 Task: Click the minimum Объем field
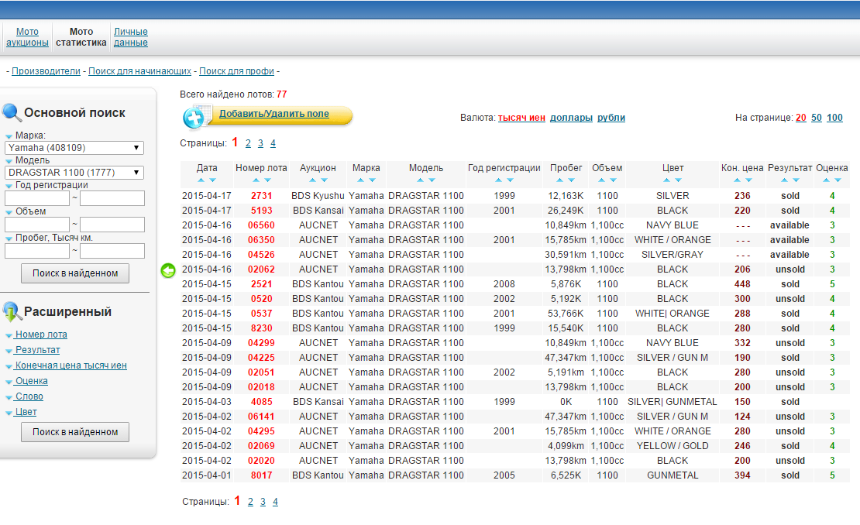click(x=37, y=225)
